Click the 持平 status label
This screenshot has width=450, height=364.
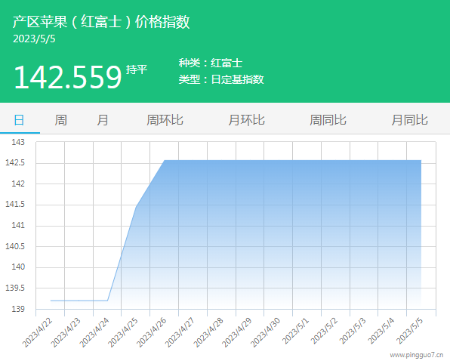pyautogui.click(x=137, y=69)
